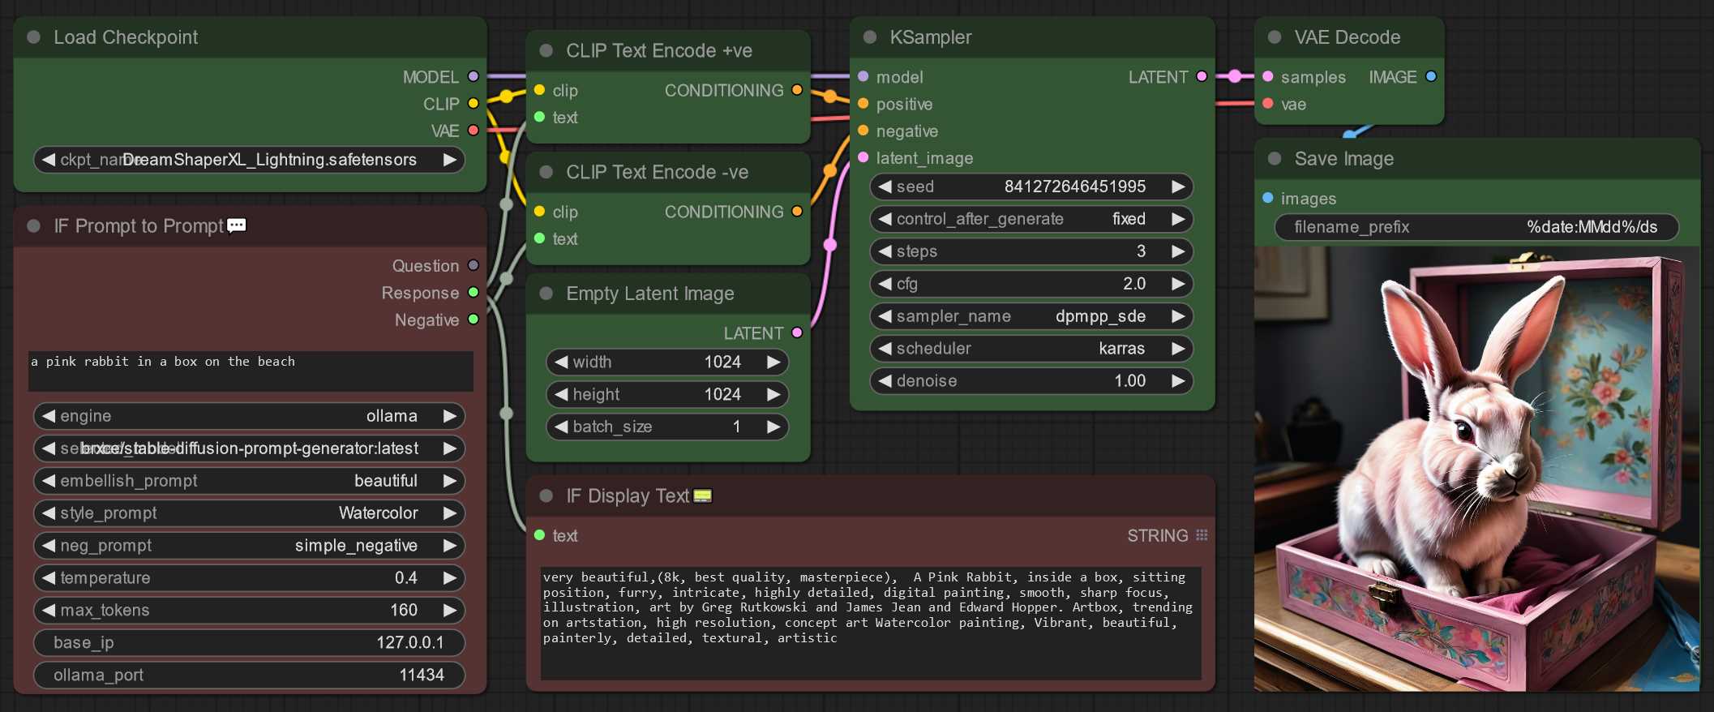
Task: Click the KSampler LATENT output socket
Action: (1202, 77)
